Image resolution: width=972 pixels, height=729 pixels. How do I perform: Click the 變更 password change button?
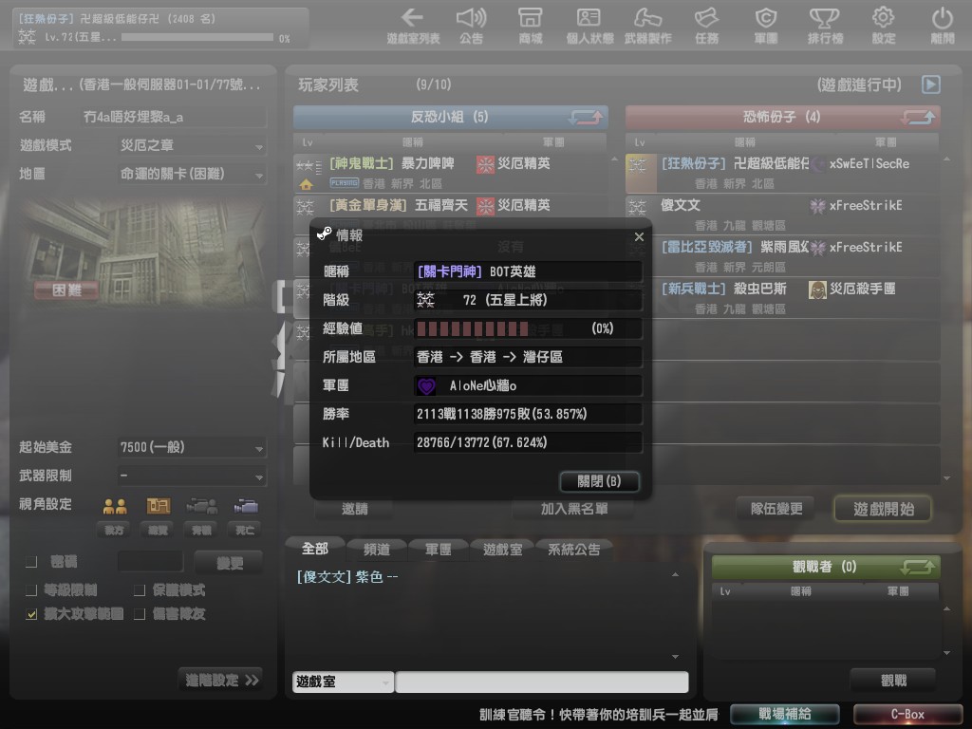click(229, 563)
